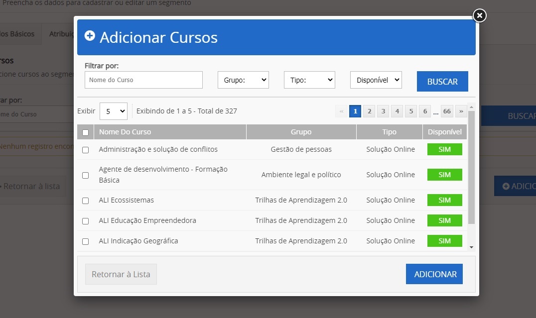Viewport: 536px width, 318px height.
Task: Open page 2 of course results
Action: click(x=369, y=111)
